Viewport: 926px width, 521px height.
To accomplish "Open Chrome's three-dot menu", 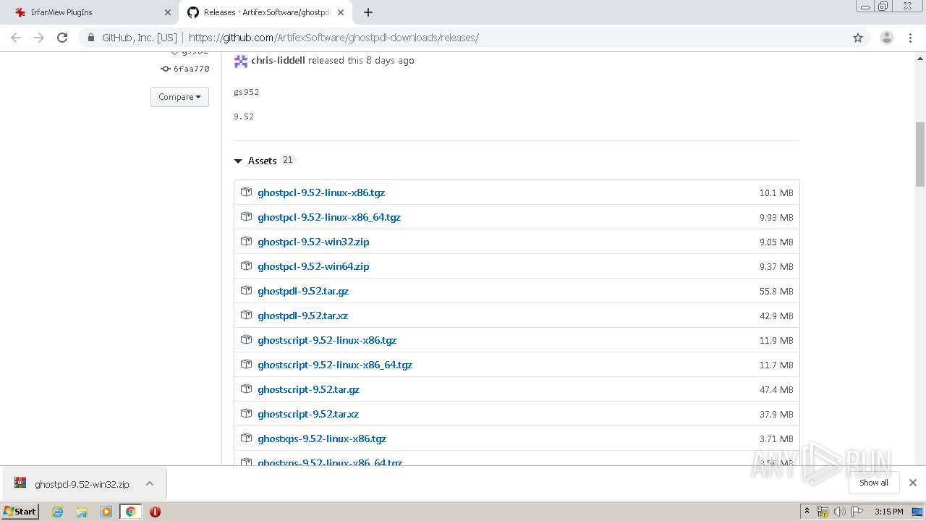I will pyautogui.click(x=910, y=38).
